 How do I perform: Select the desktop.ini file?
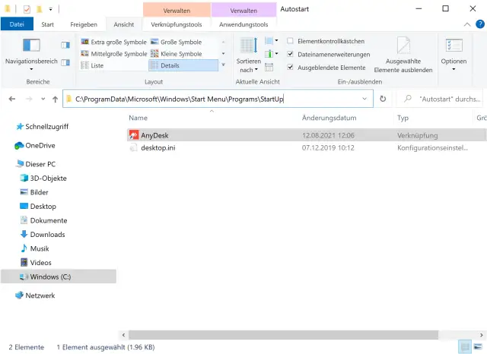pyautogui.click(x=306, y=148)
